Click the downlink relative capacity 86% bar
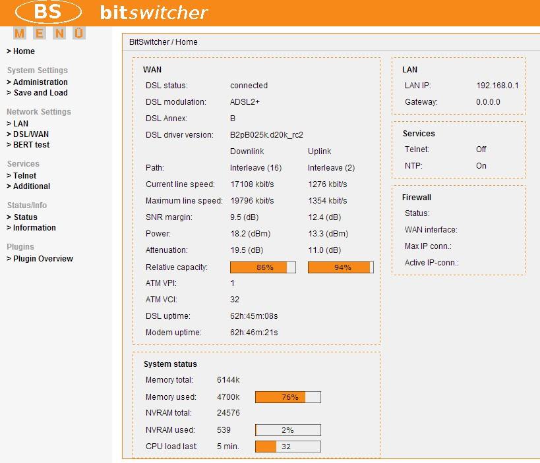This screenshot has width=540, height=463. pos(263,267)
